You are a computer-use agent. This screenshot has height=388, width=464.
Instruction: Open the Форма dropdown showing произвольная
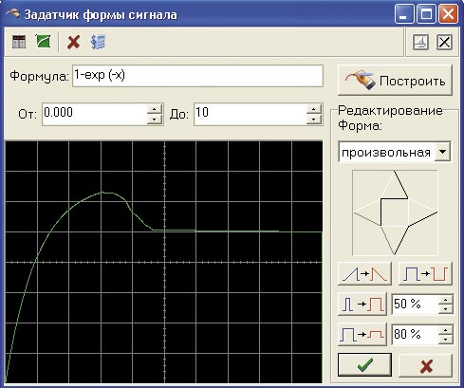443,152
